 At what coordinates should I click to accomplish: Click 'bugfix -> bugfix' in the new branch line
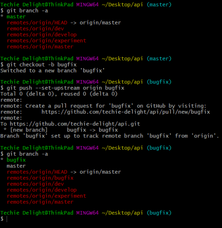[x=93, y=130]
